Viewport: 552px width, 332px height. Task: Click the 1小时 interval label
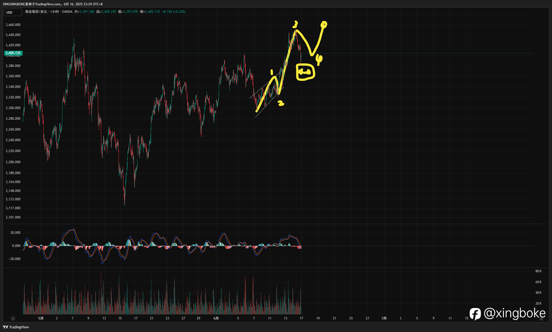pyautogui.click(x=54, y=12)
